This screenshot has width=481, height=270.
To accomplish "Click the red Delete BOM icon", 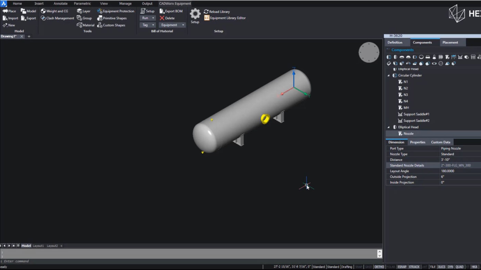I will (x=162, y=18).
